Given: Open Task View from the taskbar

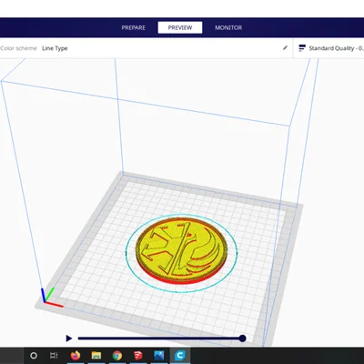Looking at the screenshot, I should 54,355.
